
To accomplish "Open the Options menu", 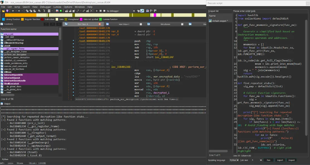I will click(68, 7).
